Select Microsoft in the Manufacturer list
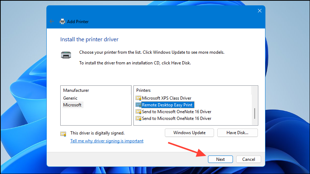 click(x=72, y=105)
